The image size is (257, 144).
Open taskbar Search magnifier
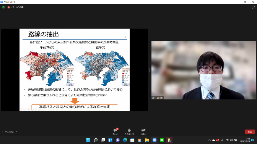96,140
